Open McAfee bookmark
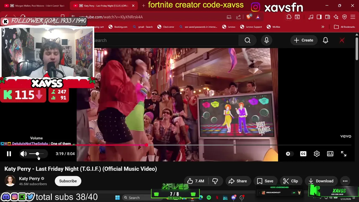This screenshot has width=359, height=202. pos(273,27)
